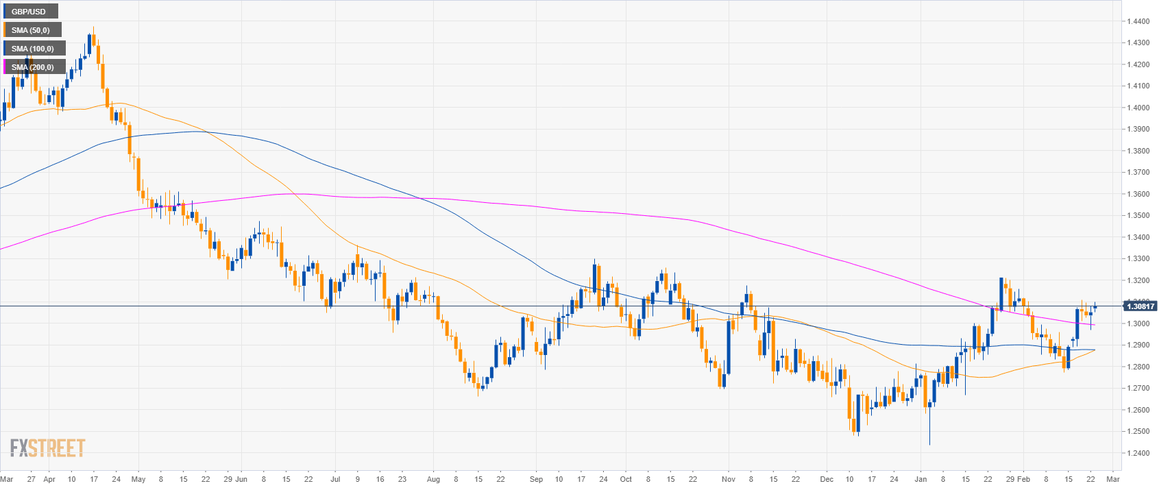Click the Jan label on the date axis
1170x488 pixels.
tap(921, 480)
